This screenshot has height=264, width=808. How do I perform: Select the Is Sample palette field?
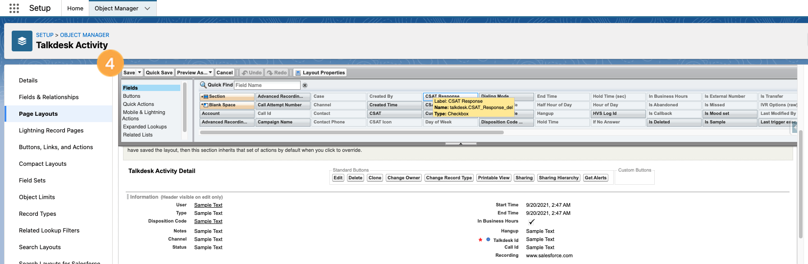click(x=730, y=122)
